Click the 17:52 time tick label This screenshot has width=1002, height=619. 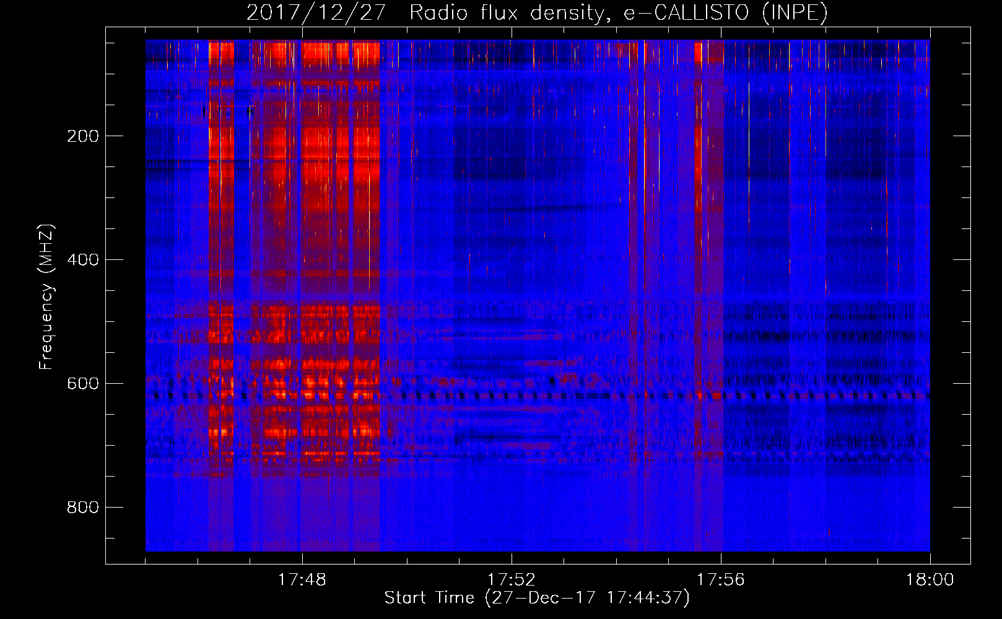512,580
